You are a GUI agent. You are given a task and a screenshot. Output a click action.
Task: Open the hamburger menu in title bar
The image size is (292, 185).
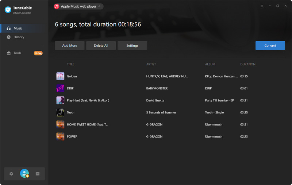[x=262, y=6]
